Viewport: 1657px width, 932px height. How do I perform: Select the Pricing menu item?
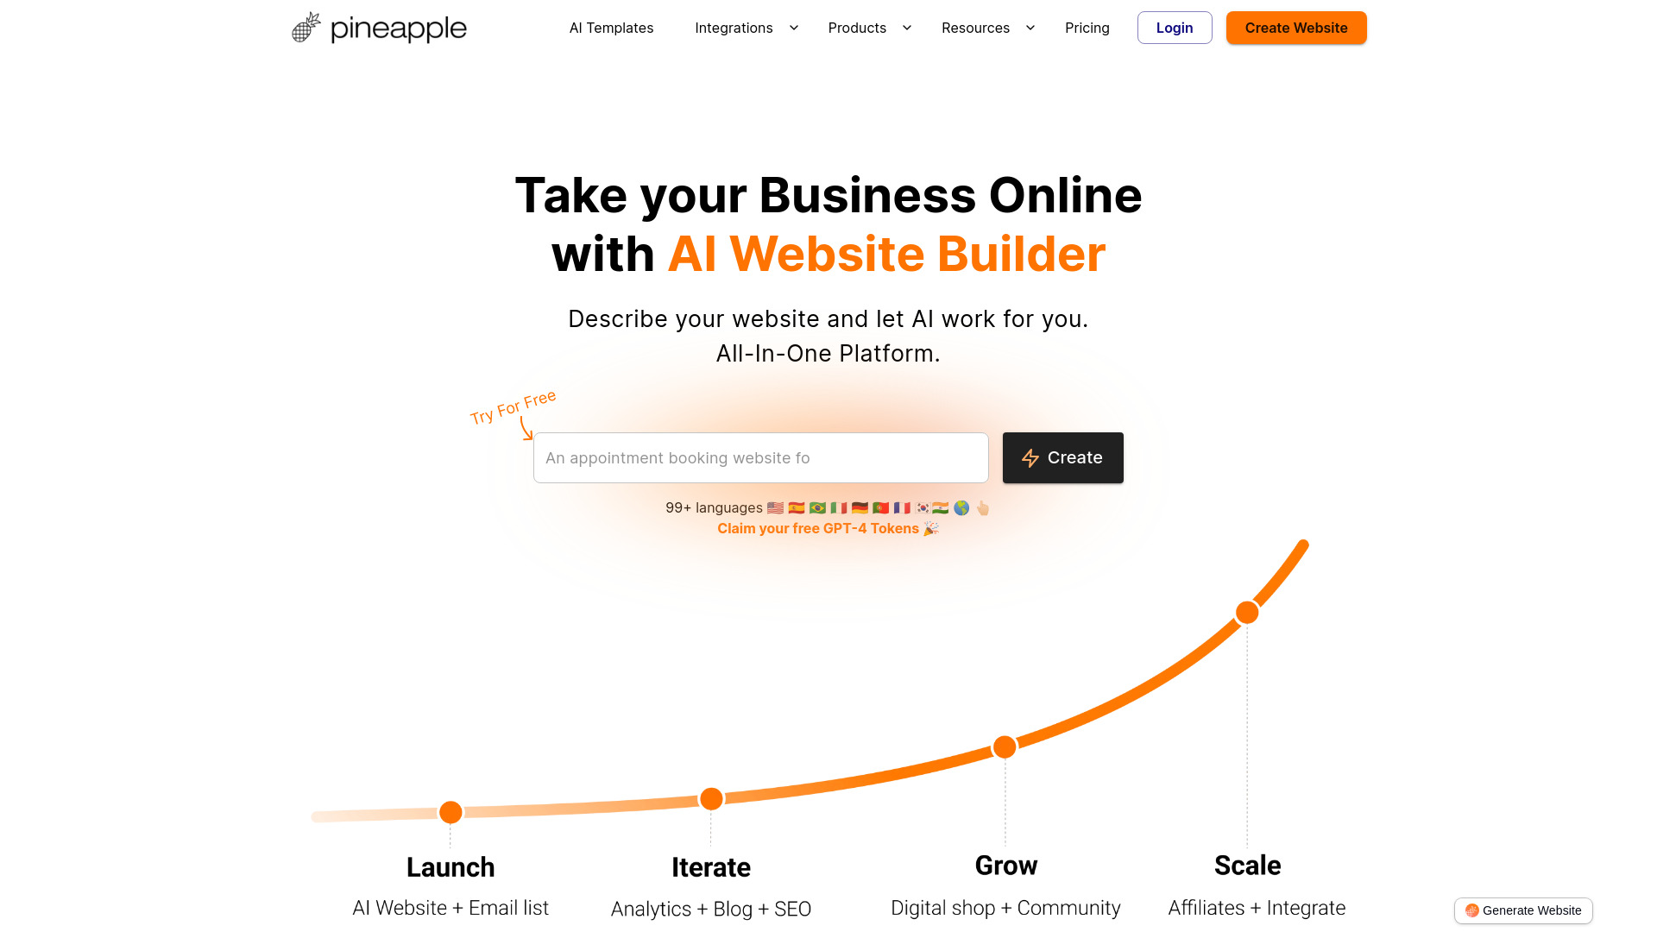pos(1087,28)
